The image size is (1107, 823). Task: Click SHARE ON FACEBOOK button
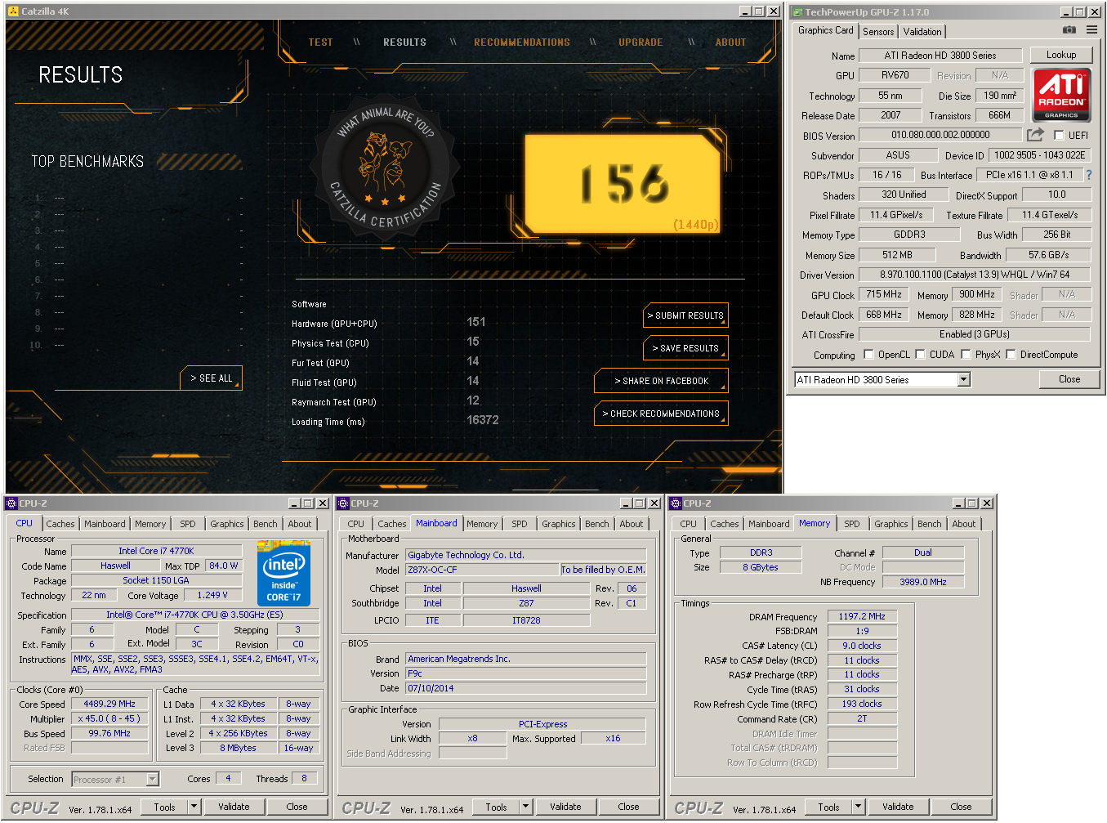point(661,381)
